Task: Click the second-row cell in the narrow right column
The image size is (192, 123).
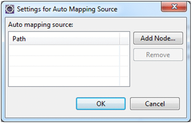Action: (124, 61)
